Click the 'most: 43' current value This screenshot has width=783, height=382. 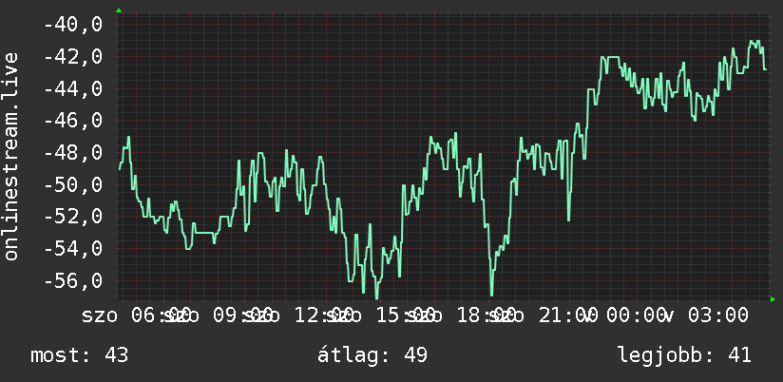tap(80, 355)
